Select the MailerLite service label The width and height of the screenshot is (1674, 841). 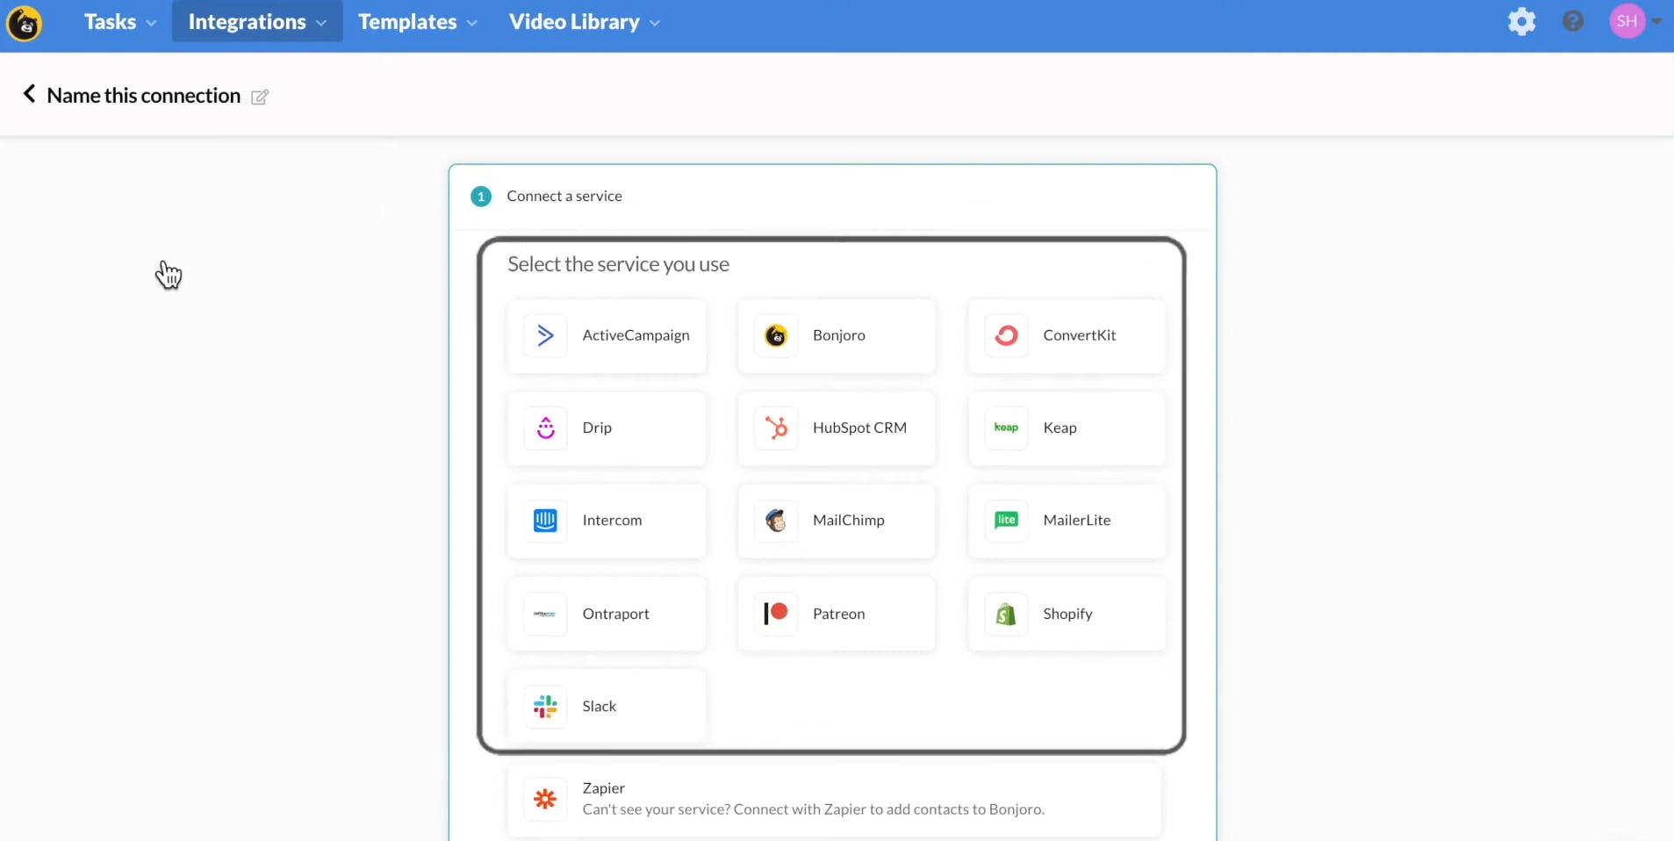pyautogui.click(x=1077, y=521)
